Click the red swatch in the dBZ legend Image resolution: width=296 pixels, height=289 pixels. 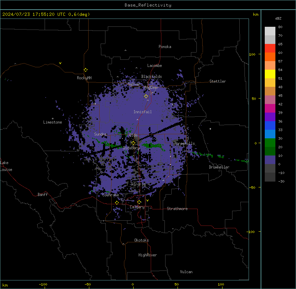pos(270,48)
